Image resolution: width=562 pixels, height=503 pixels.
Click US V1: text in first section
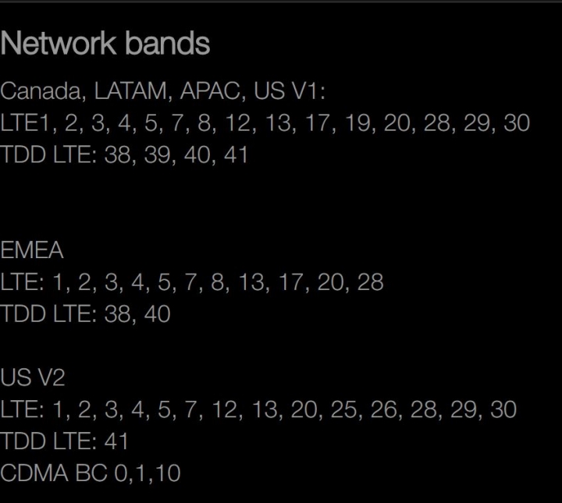click(290, 91)
